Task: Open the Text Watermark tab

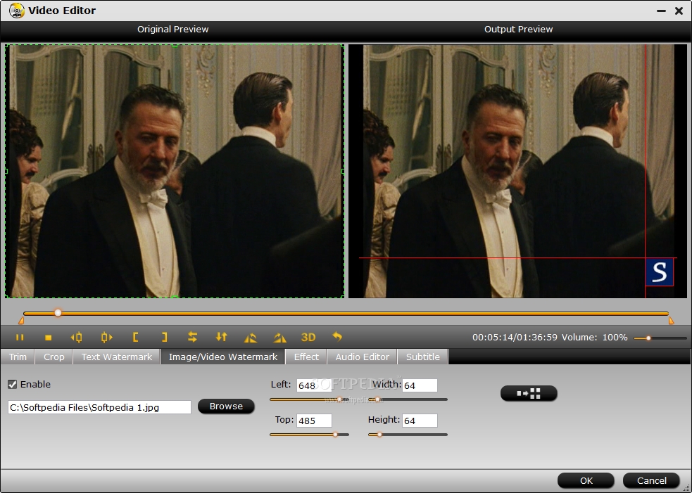Action: (117, 357)
